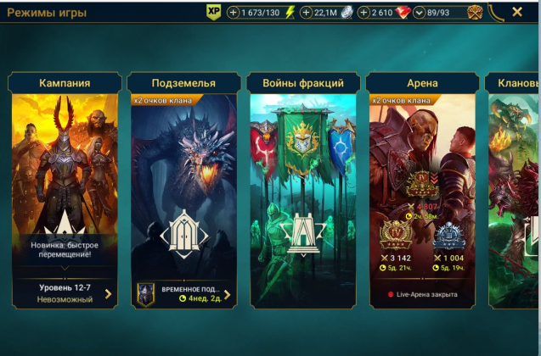Enter the Арена mode card
Screen dimensions: 541x356
pos(422,190)
